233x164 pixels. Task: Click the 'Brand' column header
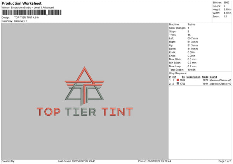213,77
